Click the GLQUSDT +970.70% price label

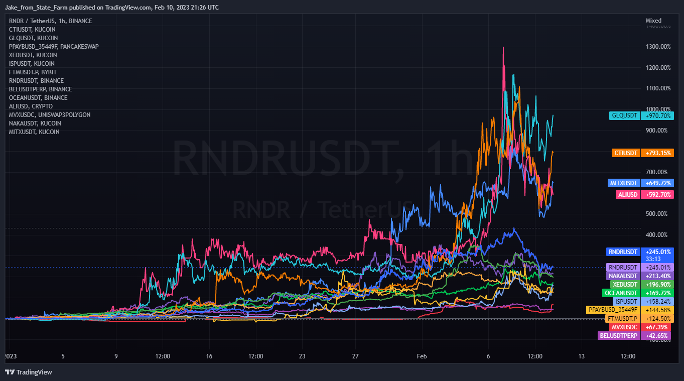pos(642,115)
